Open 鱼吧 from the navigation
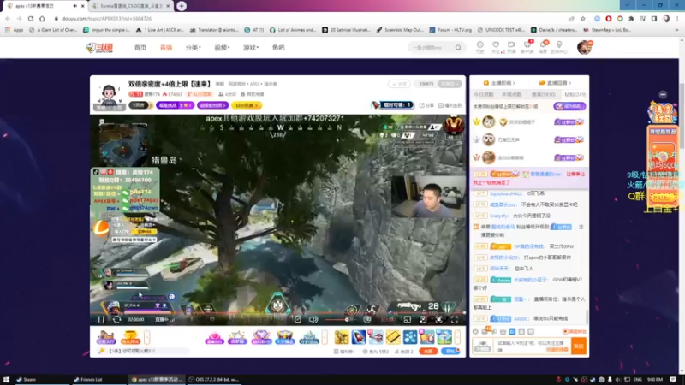685x385 pixels. tap(278, 48)
